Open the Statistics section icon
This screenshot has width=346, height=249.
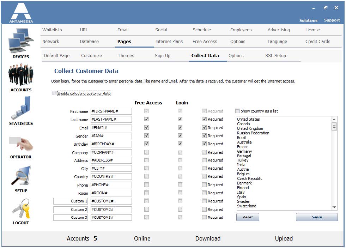click(x=21, y=108)
